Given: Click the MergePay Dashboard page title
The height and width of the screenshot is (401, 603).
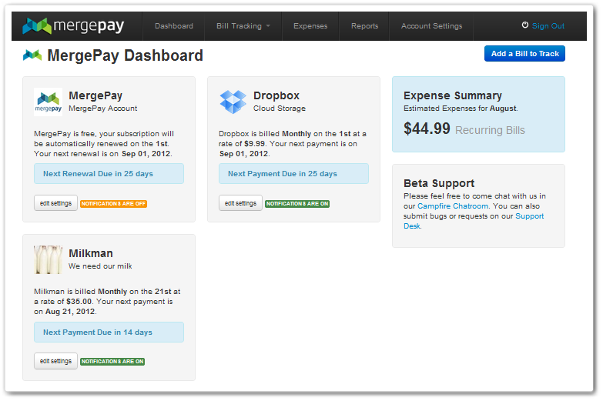Looking at the screenshot, I should tap(125, 55).
